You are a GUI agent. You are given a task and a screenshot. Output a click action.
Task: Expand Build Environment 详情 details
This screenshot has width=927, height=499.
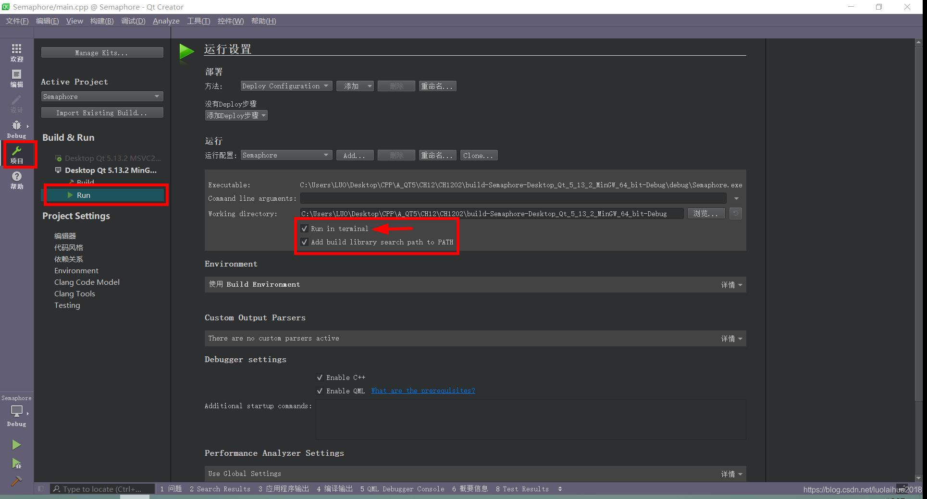point(731,285)
